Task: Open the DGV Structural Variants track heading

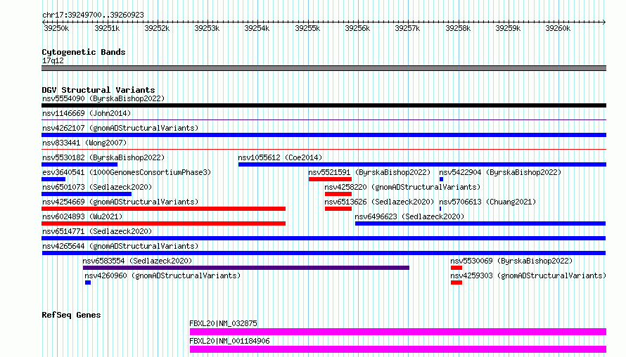Action: coord(98,90)
